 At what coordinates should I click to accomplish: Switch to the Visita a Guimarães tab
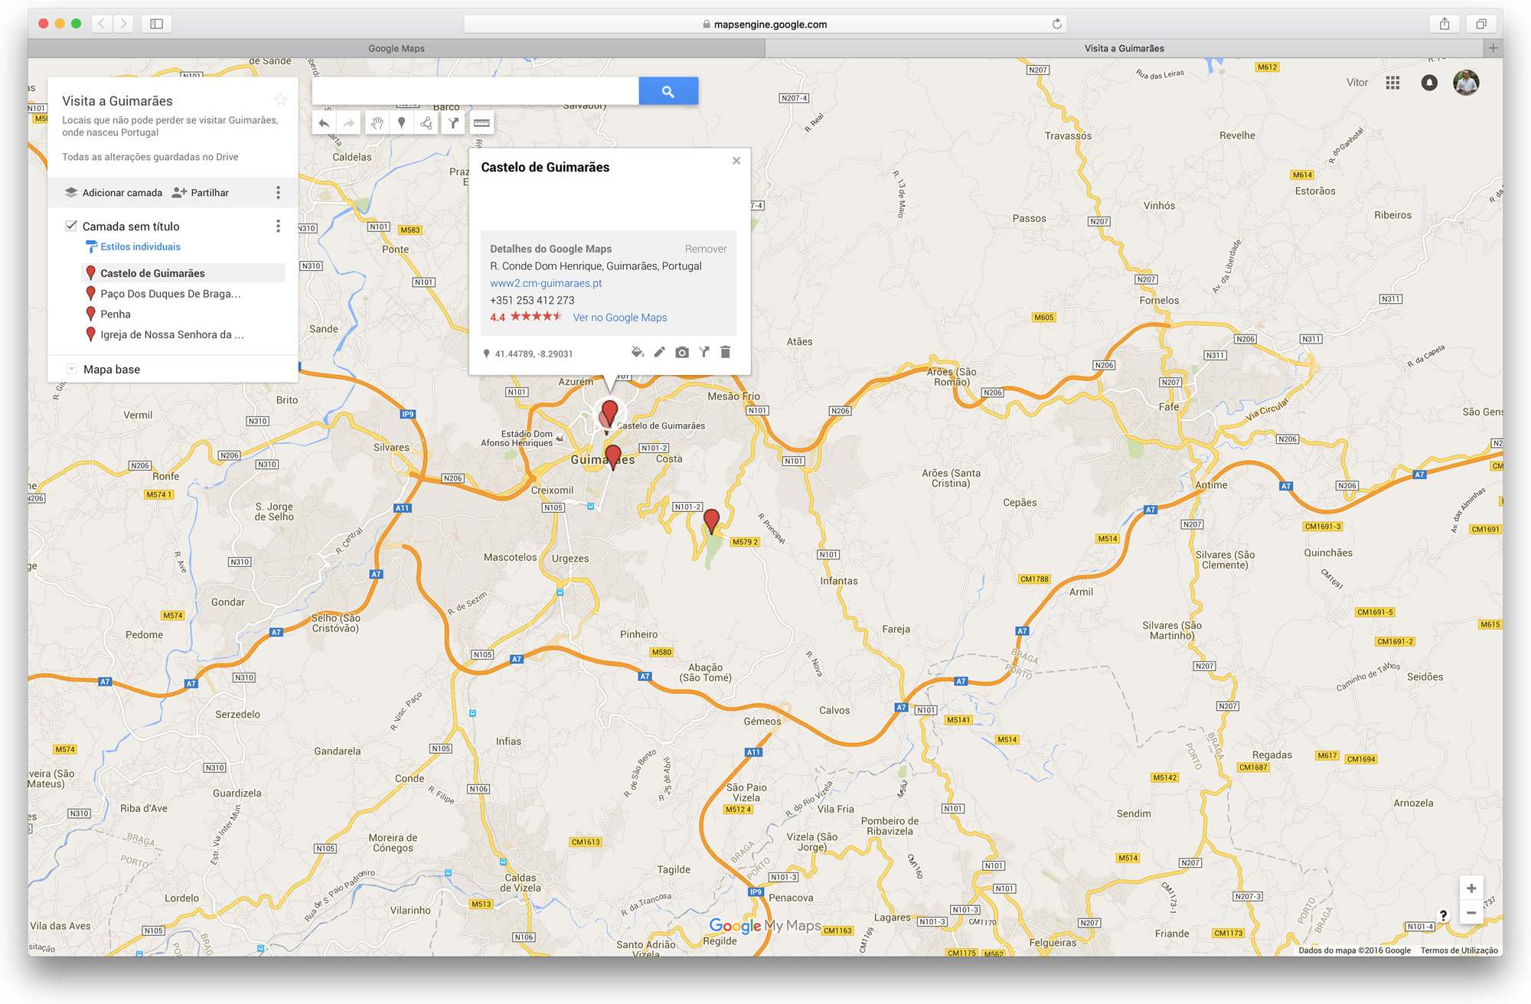click(1123, 47)
